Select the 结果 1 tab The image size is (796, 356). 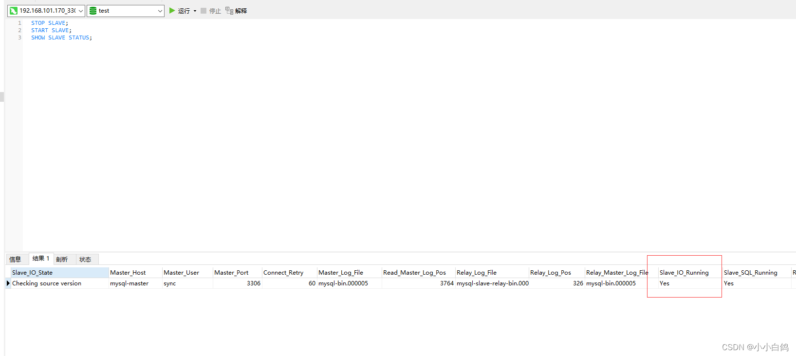(x=41, y=259)
